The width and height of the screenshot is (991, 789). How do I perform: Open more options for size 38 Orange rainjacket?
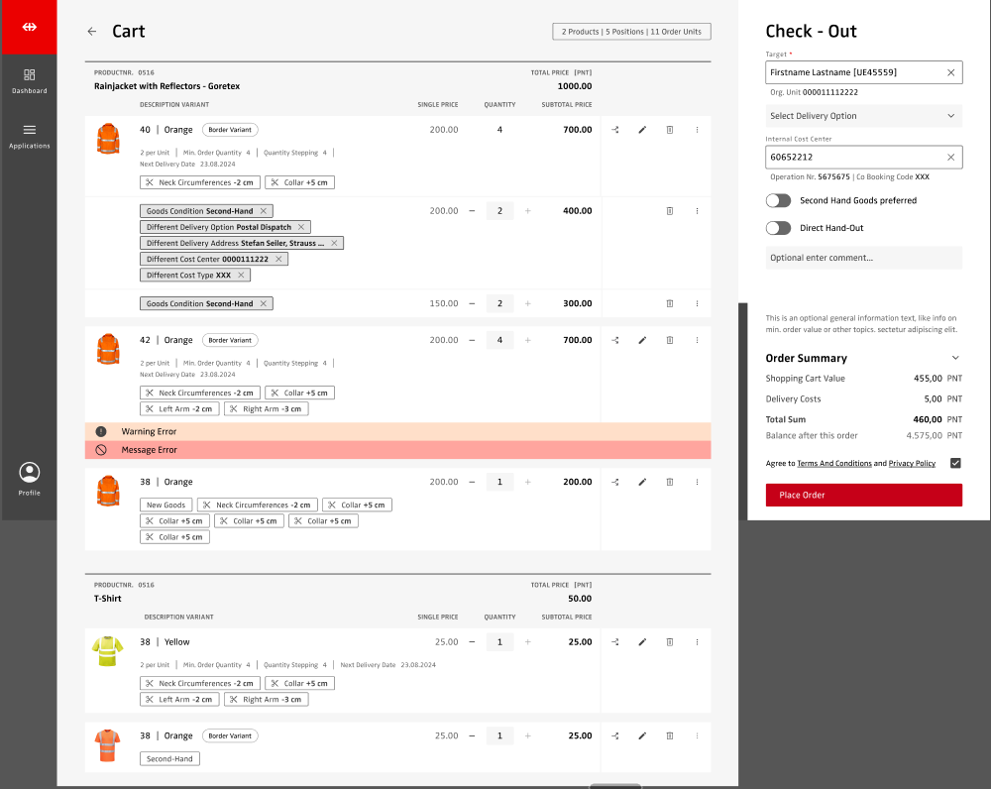[697, 482]
